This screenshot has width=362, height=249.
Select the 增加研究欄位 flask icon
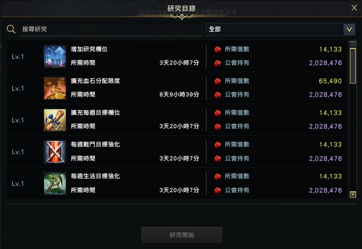pos(55,56)
